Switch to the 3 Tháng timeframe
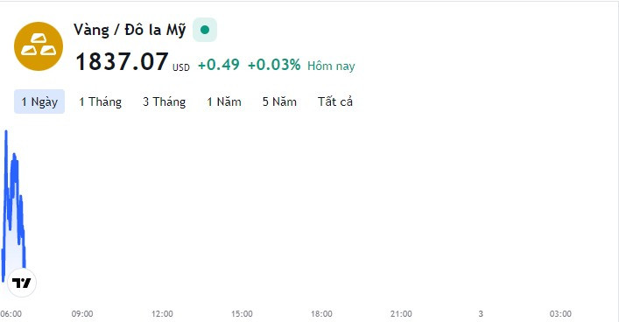619x322 pixels. click(165, 101)
